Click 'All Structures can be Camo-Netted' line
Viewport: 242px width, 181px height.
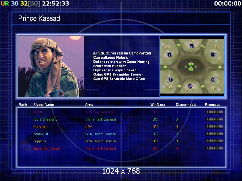point(122,53)
